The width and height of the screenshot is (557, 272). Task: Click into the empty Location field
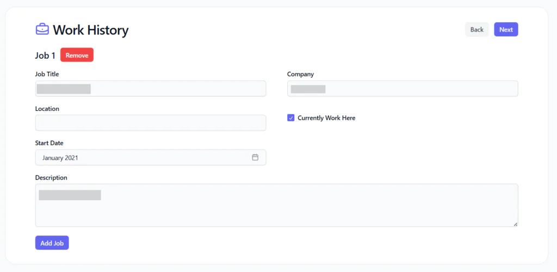pyautogui.click(x=151, y=123)
